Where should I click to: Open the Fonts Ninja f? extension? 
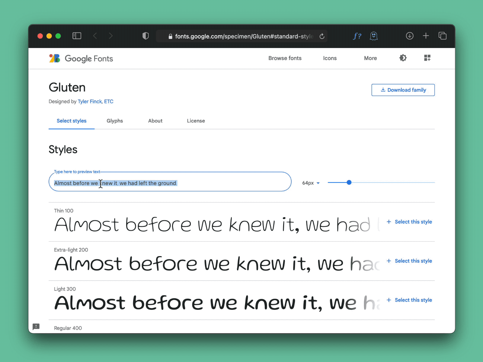pos(357,36)
